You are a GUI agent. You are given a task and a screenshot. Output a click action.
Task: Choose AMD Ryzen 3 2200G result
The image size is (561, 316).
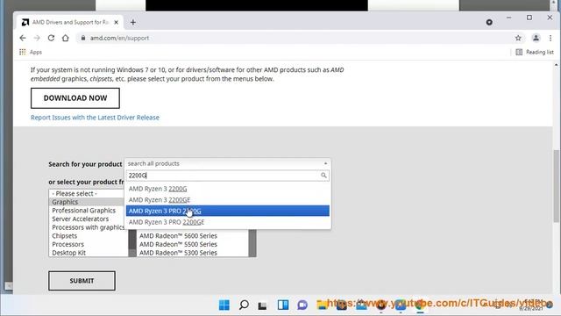(x=228, y=189)
